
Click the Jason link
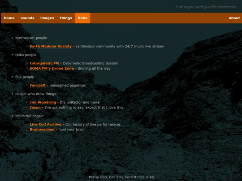coord(35,107)
